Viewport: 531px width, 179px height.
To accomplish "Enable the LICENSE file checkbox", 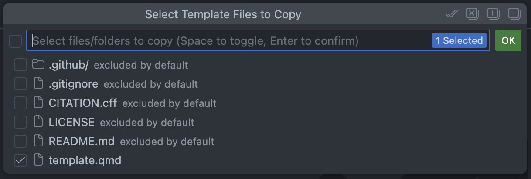I will (20, 122).
